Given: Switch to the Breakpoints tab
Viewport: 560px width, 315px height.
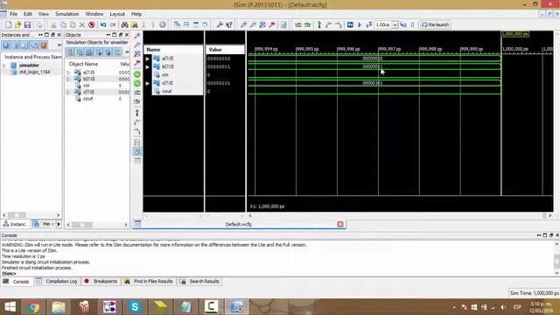Looking at the screenshot, I should [x=101, y=282].
